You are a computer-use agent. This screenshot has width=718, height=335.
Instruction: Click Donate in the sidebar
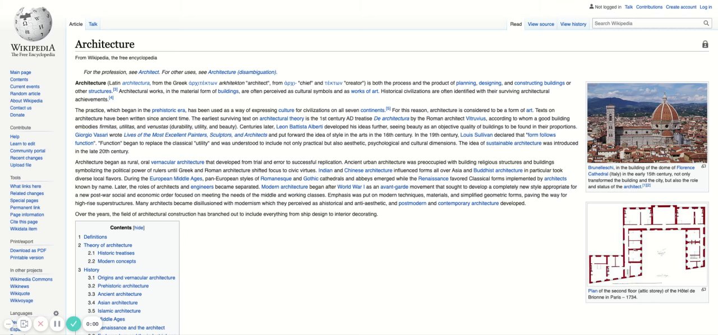point(17,115)
